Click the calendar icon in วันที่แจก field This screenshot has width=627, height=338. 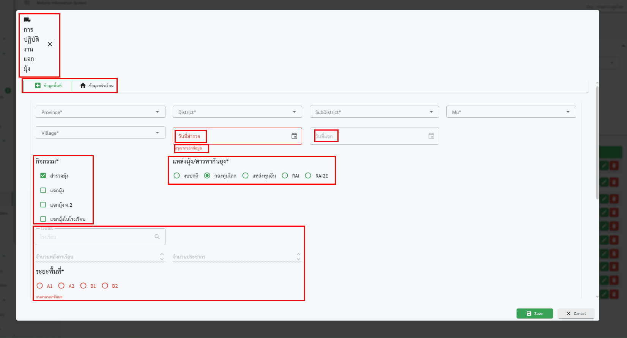pyautogui.click(x=431, y=136)
